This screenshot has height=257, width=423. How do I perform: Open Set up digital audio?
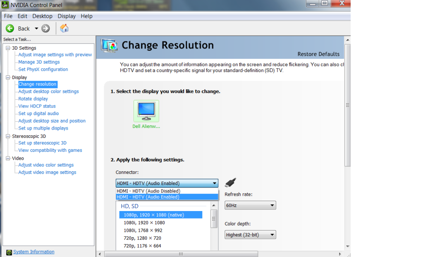38,113
